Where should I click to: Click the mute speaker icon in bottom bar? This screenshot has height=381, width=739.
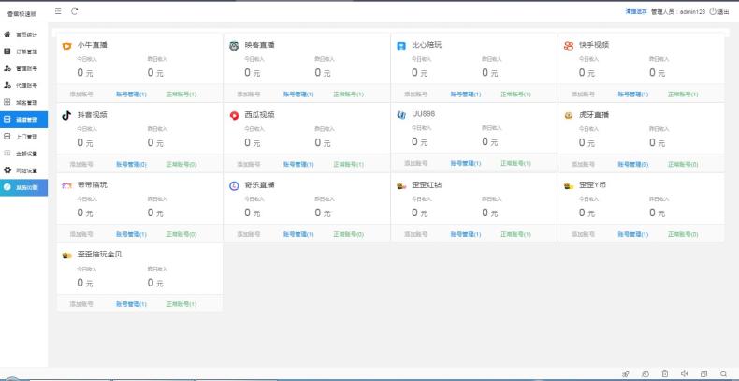pyautogui.click(x=685, y=374)
